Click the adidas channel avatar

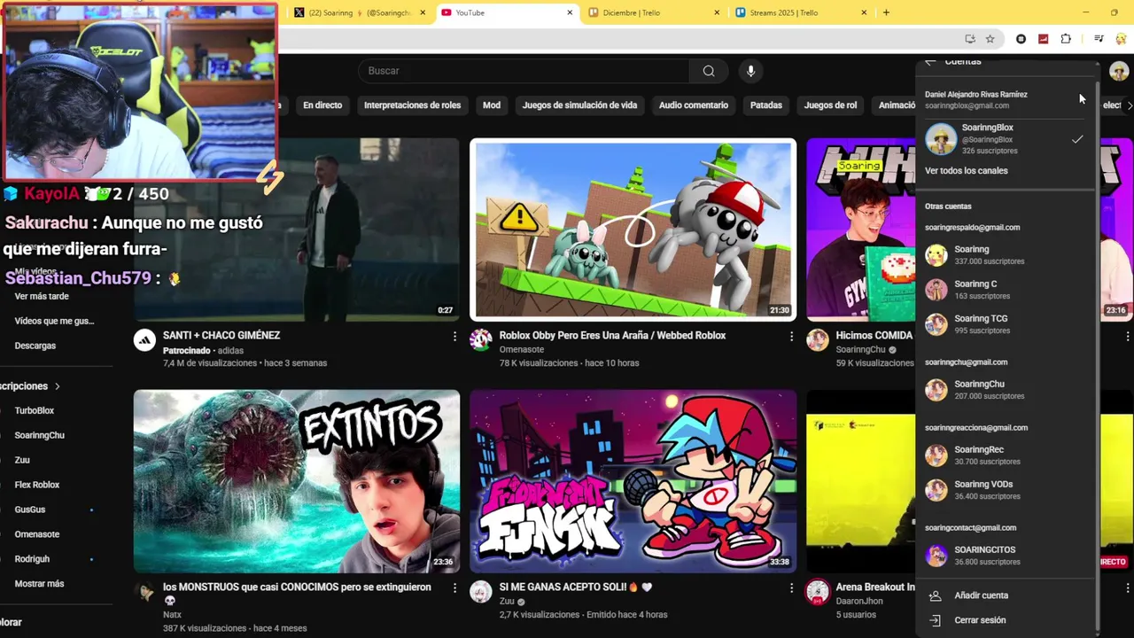(144, 340)
